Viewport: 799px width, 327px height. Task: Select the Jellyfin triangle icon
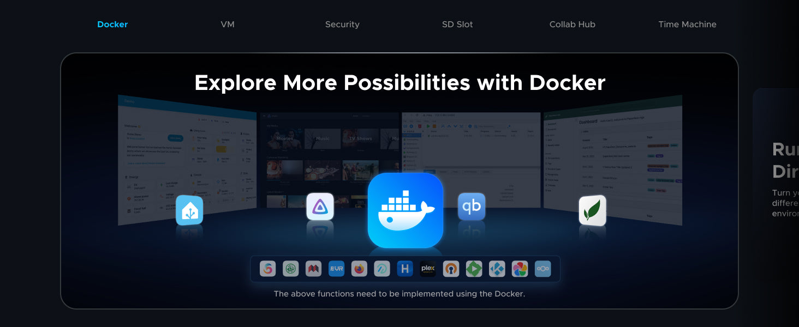320,207
